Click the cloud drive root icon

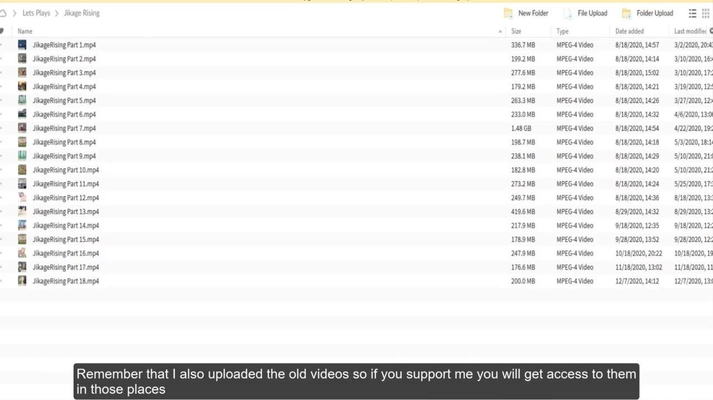(x=3, y=13)
